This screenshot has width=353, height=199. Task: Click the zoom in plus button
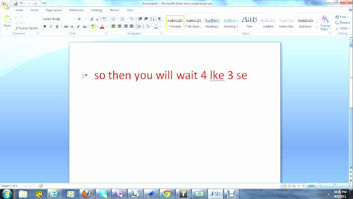[x=350, y=186]
